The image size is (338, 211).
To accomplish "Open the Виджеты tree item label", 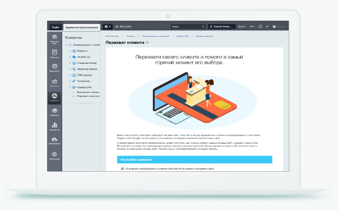I will [x=82, y=51].
